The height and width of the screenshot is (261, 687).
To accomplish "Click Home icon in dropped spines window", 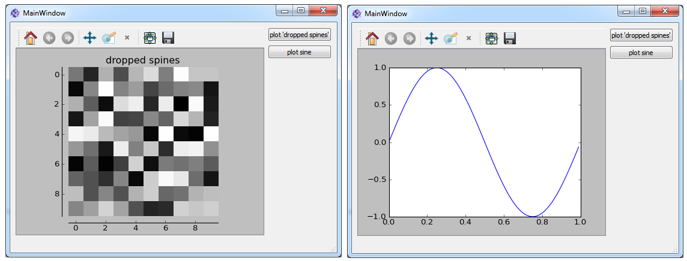I will pos(31,38).
